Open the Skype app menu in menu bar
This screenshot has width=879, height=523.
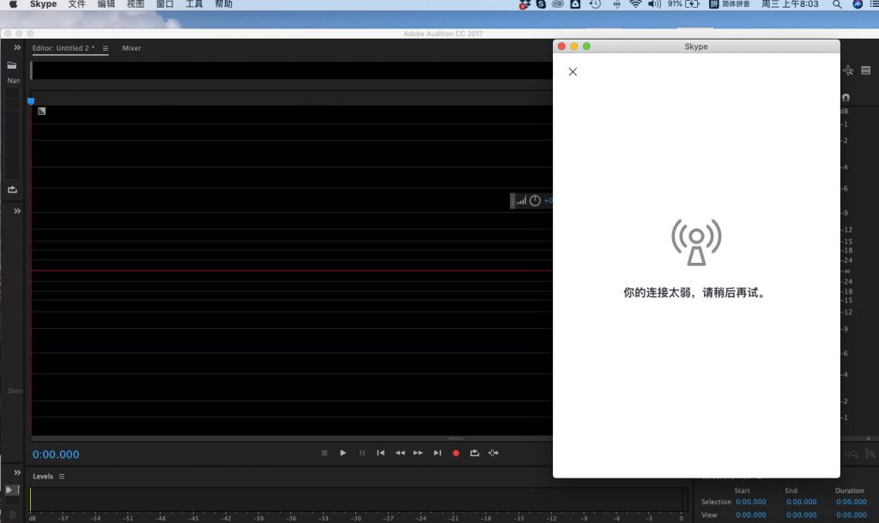pos(43,4)
